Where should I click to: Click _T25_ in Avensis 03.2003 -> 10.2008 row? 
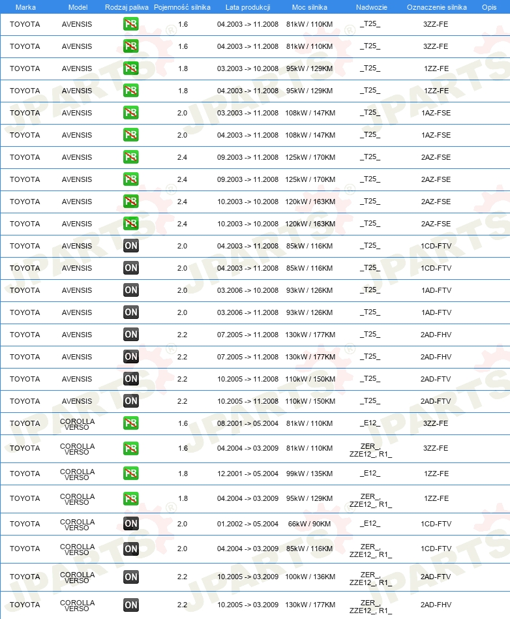(x=370, y=68)
